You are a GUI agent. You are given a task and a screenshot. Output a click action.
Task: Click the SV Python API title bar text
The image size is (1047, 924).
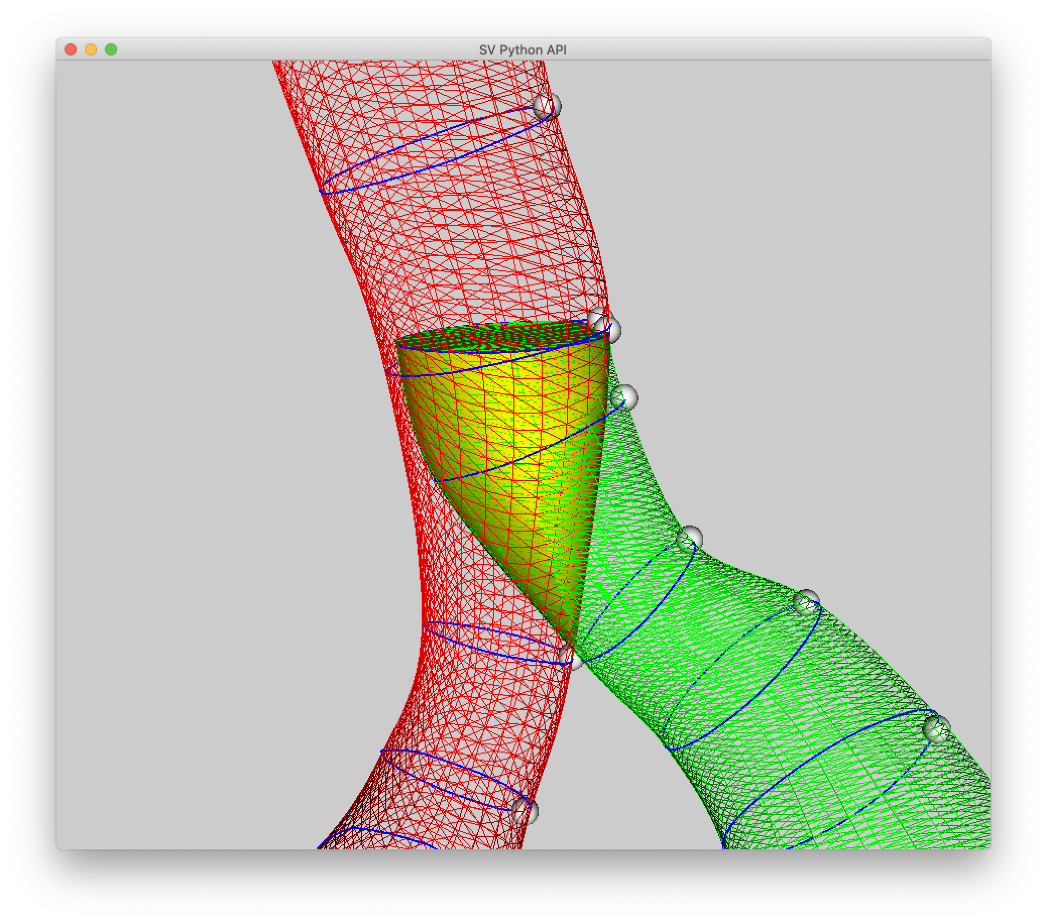[523, 50]
